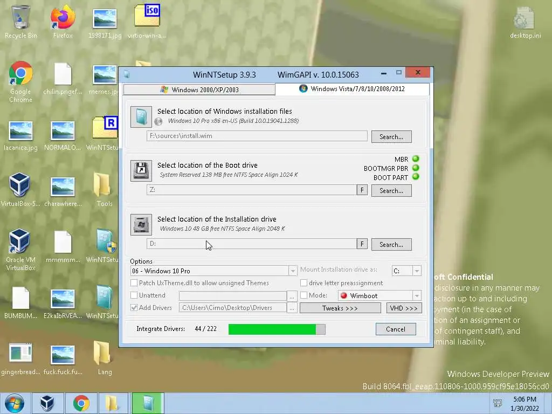Click the Windows installation files source icon
552x414 pixels.
click(x=141, y=116)
